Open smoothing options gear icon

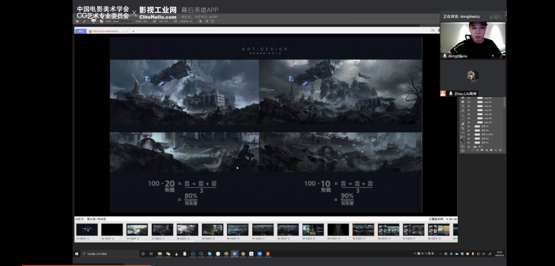coord(201,21)
